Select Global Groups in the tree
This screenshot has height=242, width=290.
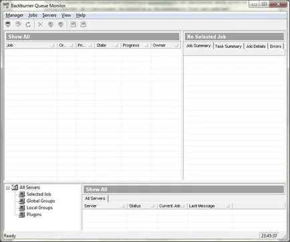point(41,201)
